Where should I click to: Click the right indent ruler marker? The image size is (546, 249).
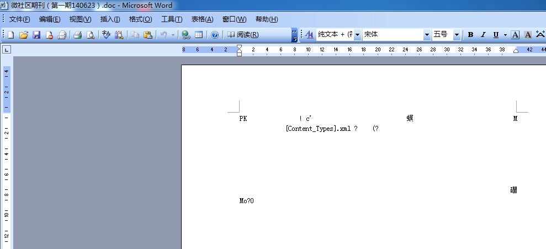[x=516, y=51]
